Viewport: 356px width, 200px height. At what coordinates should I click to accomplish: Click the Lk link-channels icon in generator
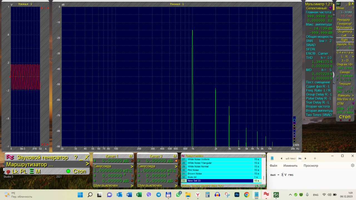[x=15, y=172]
